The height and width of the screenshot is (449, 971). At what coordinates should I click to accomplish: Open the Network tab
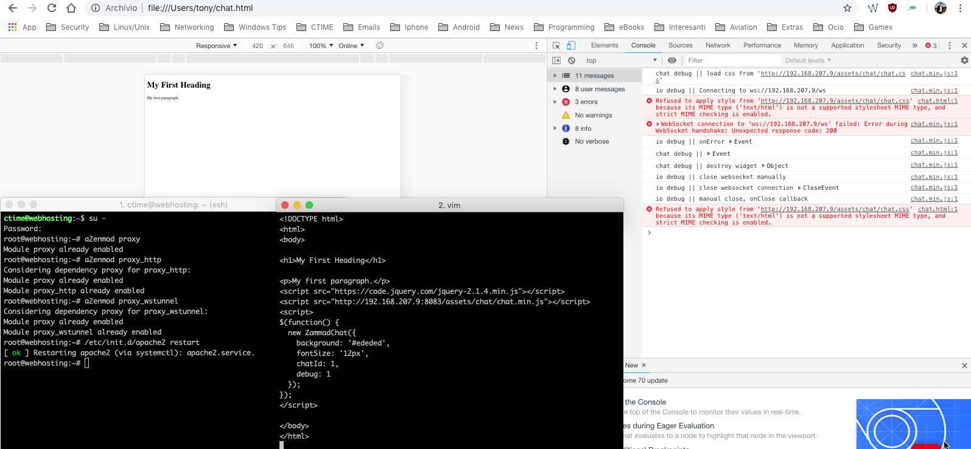click(x=718, y=46)
